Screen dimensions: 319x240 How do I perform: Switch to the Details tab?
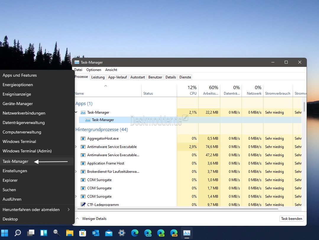[171, 77]
